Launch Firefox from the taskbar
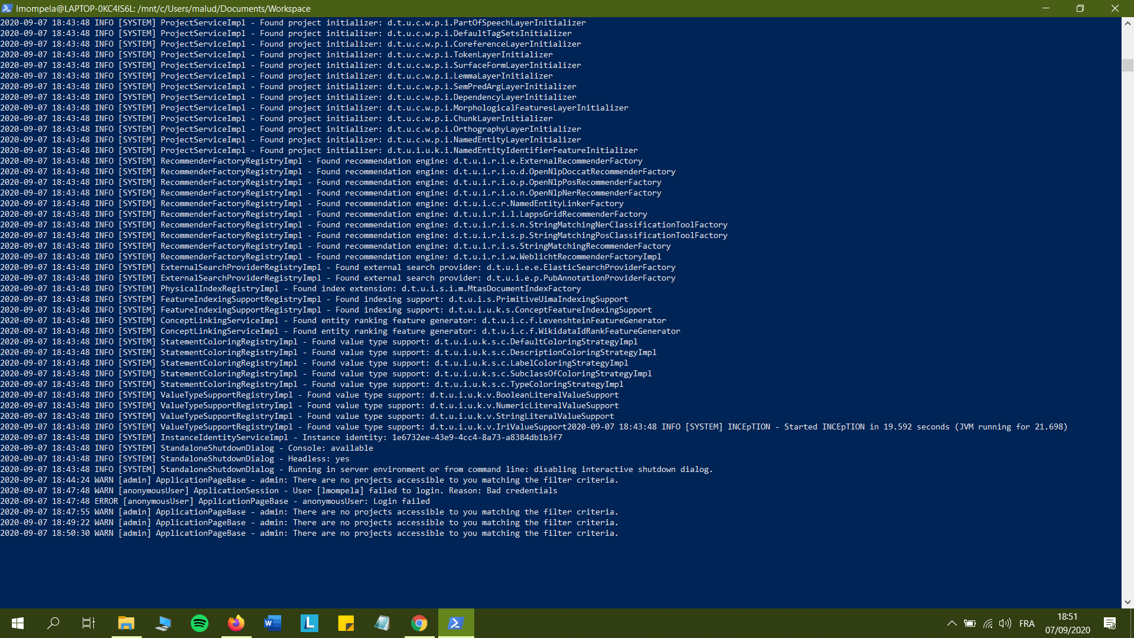 (x=236, y=623)
